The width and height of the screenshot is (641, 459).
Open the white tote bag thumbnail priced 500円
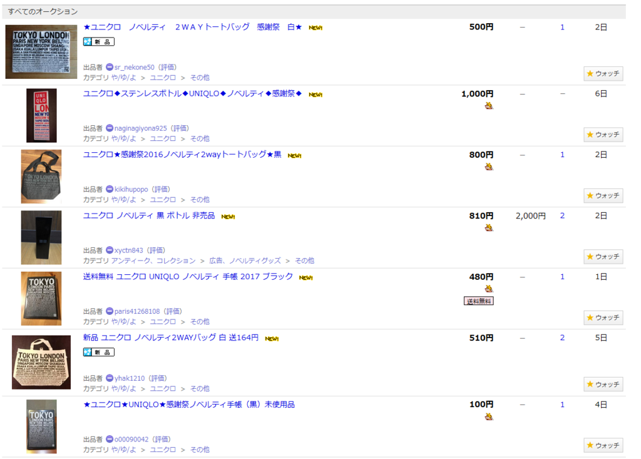pos(41,52)
